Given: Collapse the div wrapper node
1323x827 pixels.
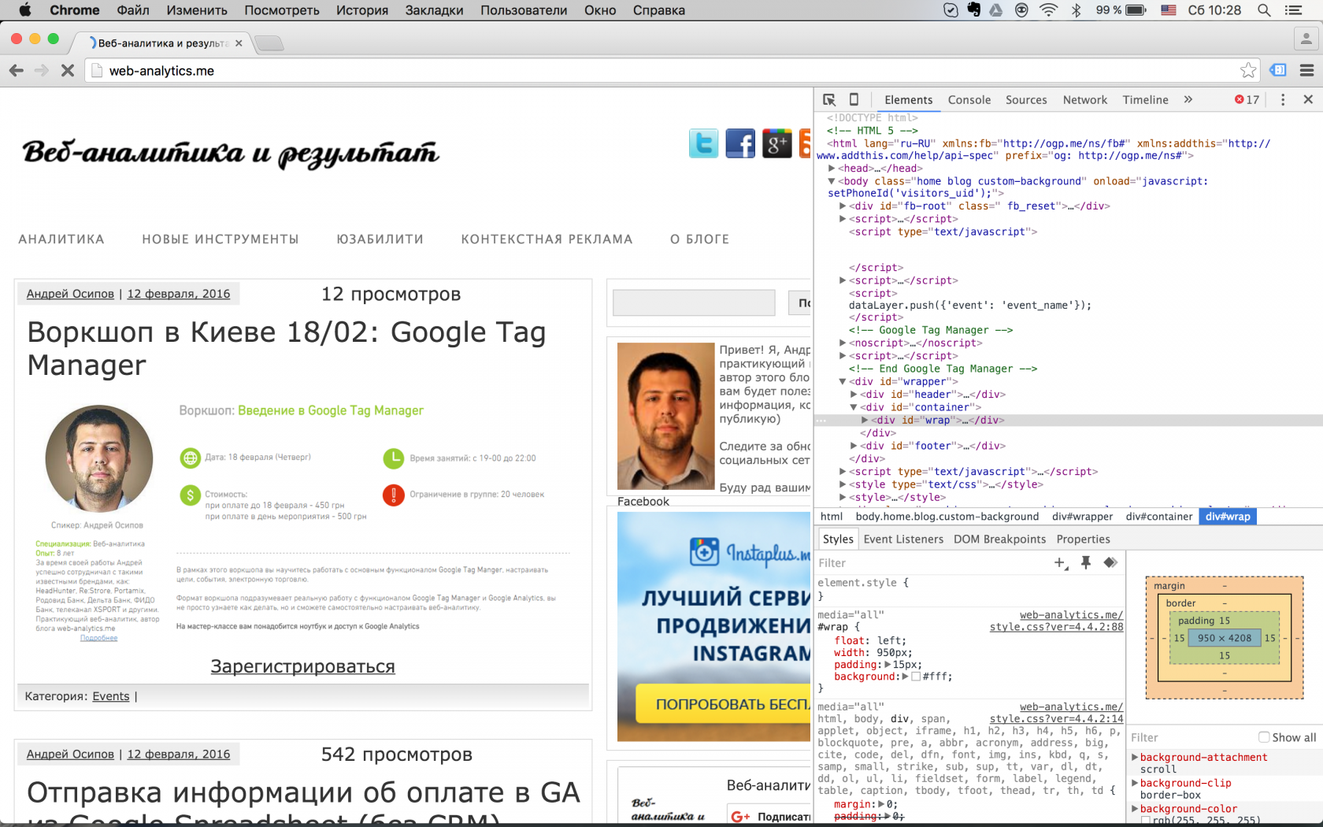Looking at the screenshot, I should pos(843,382).
